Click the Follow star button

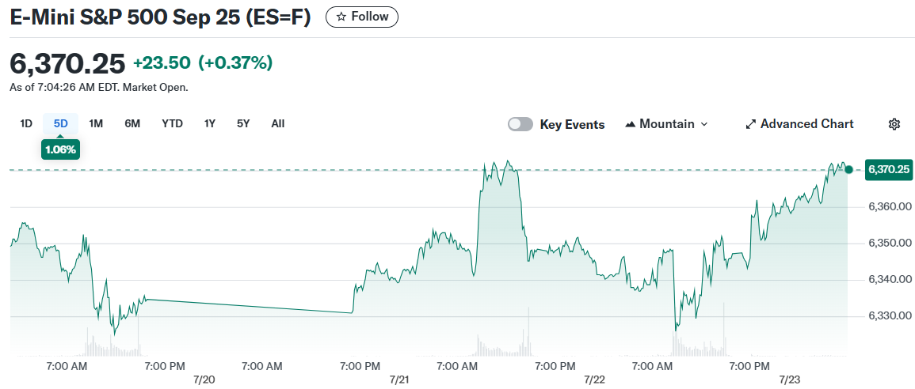pos(362,17)
